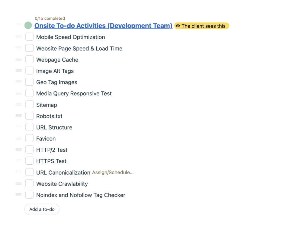Tick the Favicon checkbox

[x=30, y=138]
